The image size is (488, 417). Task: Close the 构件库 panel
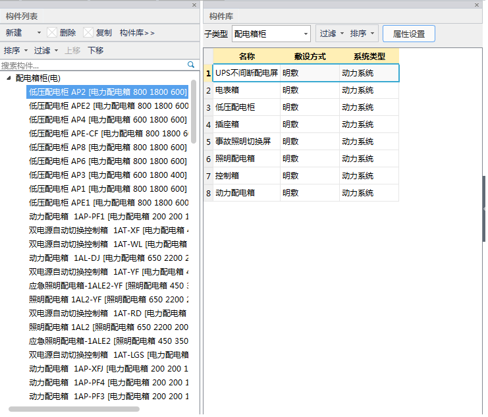click(477, 5)
